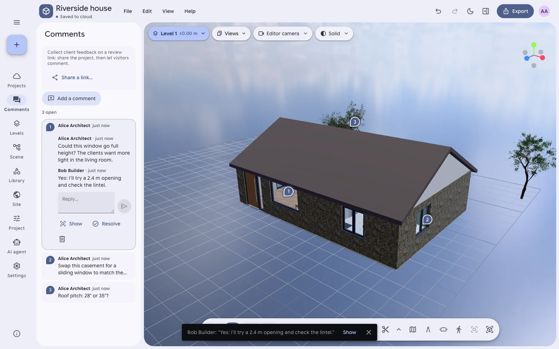Open Scene tree panel
Image resolution: width=559 pixels, height=349 pixels.
(x=17, y=151)
